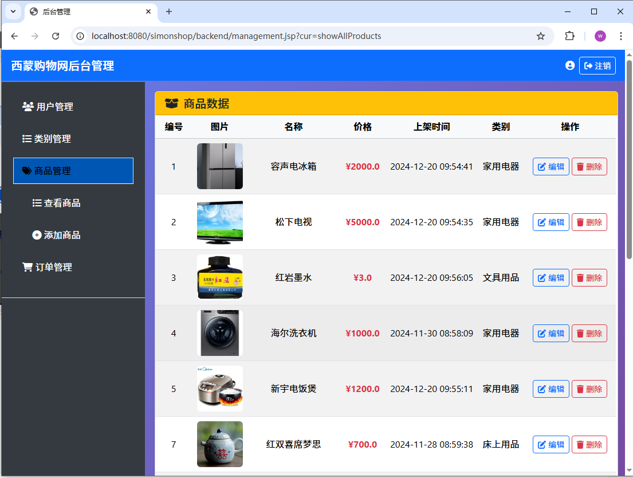
Task: Click the 上架时间 column header
Action: tap(431, 127)
